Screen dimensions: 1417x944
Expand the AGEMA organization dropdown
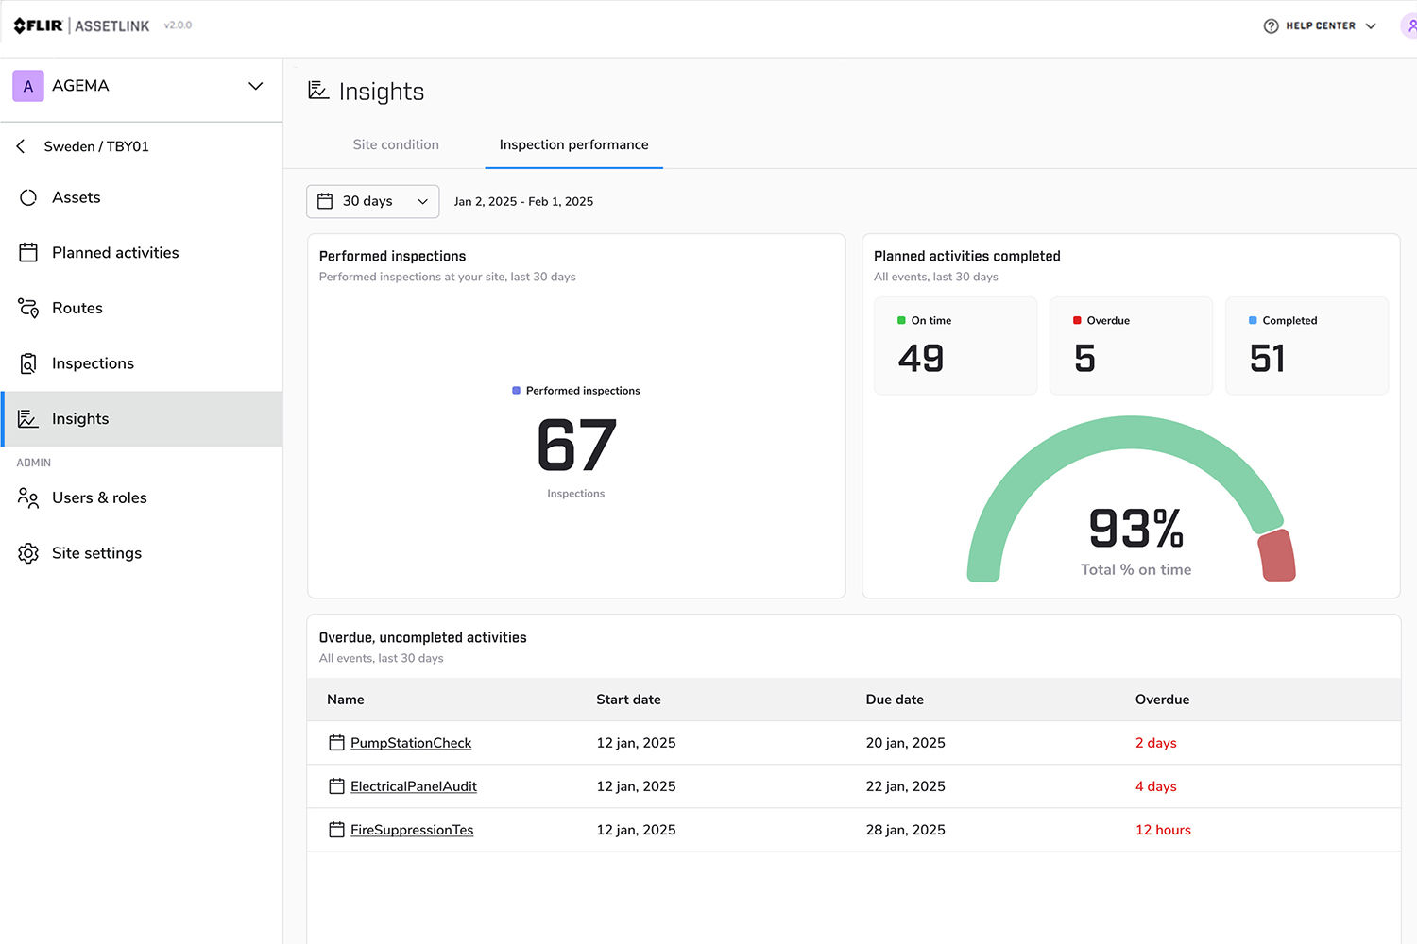coord(255,86)
